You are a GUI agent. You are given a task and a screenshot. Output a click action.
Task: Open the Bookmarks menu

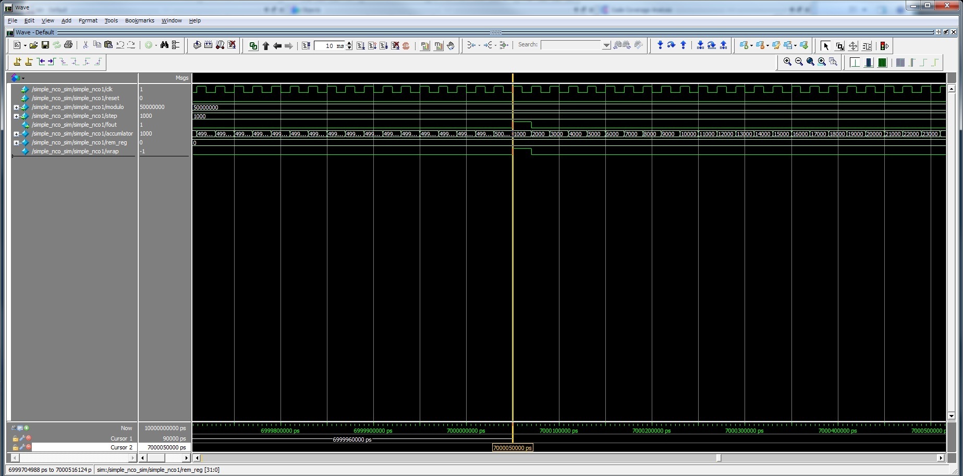139,20
